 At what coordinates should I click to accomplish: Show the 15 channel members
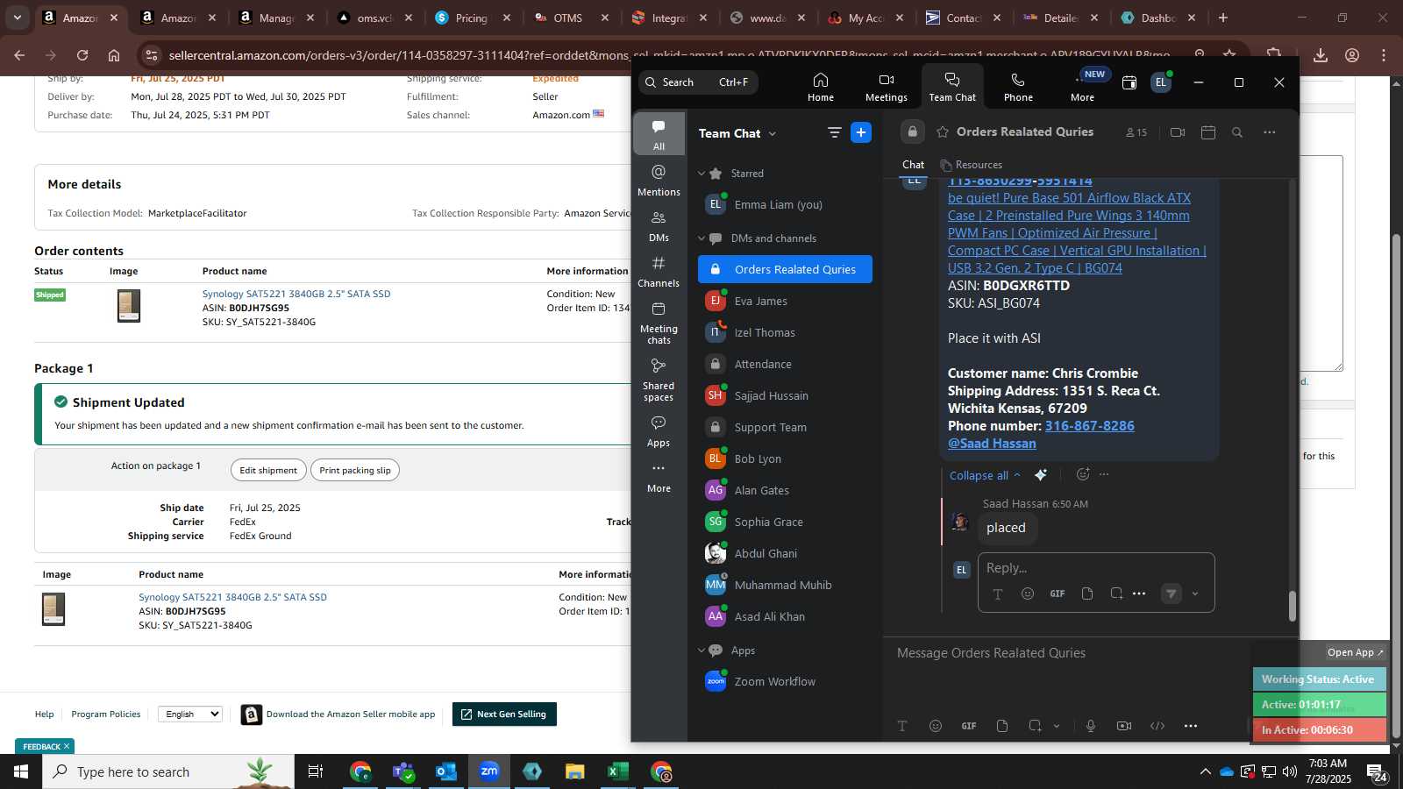[x=1136, y=132]
